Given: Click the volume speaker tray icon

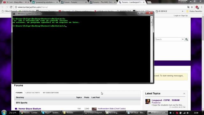Looking at the screenshot, I should tap(188, 113).
